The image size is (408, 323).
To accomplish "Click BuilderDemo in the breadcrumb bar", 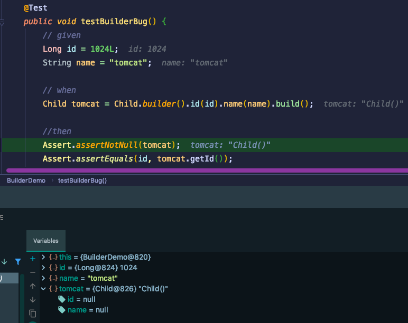I will click(x=26, y=180).
